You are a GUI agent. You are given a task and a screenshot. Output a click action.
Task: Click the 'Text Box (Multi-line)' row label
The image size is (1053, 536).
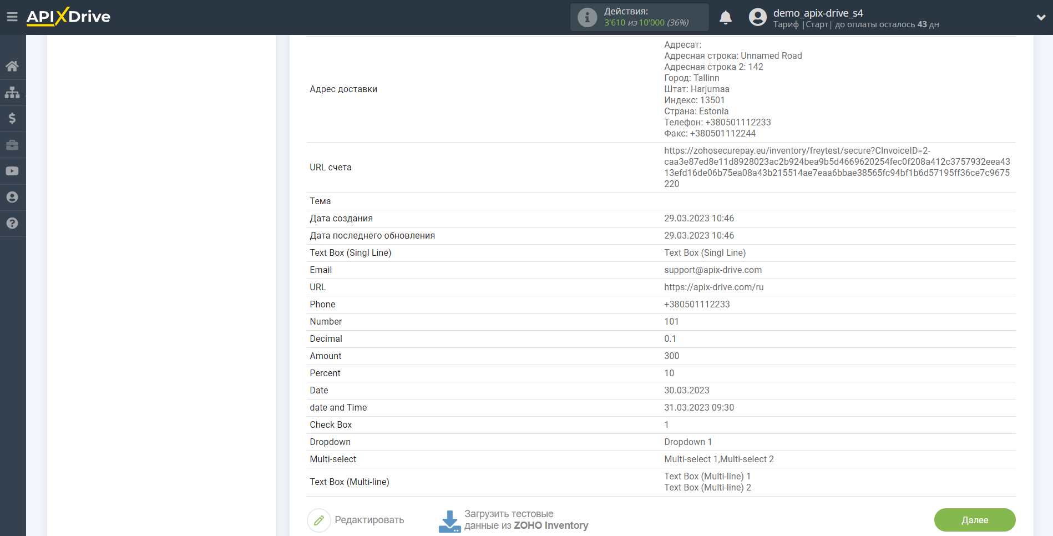[x=350, y=482]
